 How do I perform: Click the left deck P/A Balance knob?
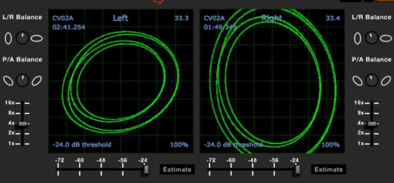coord(23,80)
